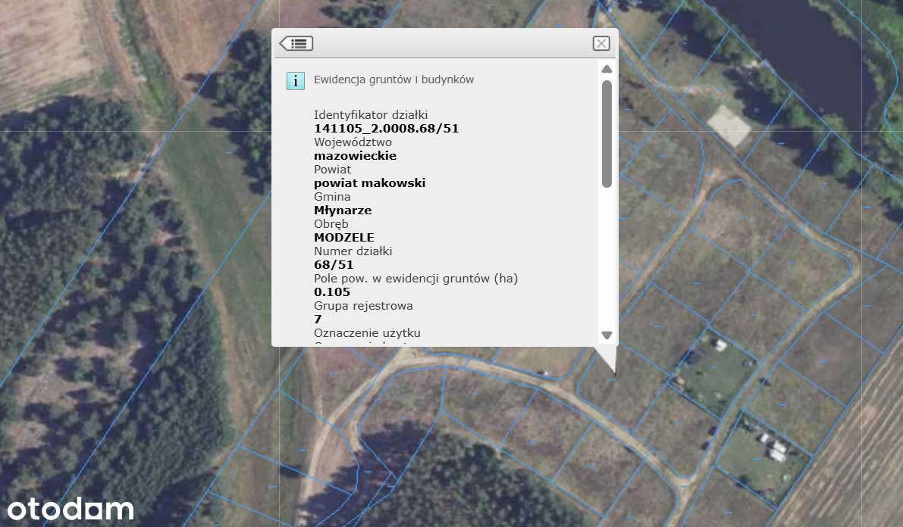Click the scrollbar down arrow
This screenshot has width=903, height=527.
click(x=607, y=335)
